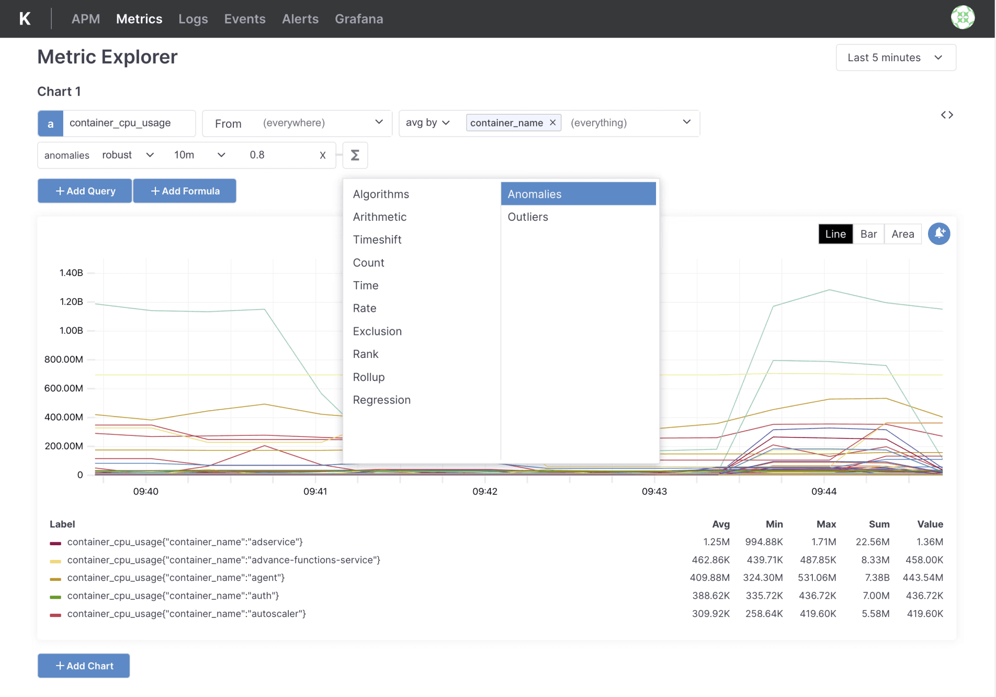Click the Add Query button

tap(85, 191)
